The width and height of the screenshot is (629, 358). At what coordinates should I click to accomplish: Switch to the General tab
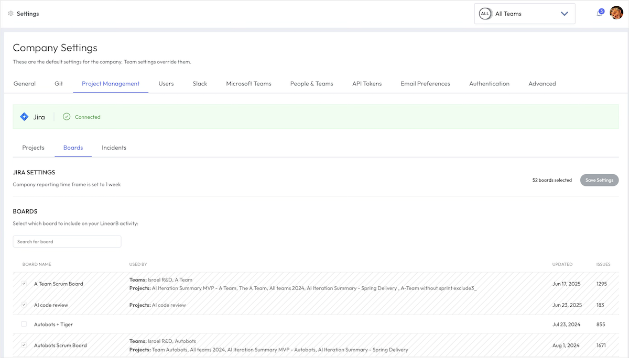[x=25, y=84]
